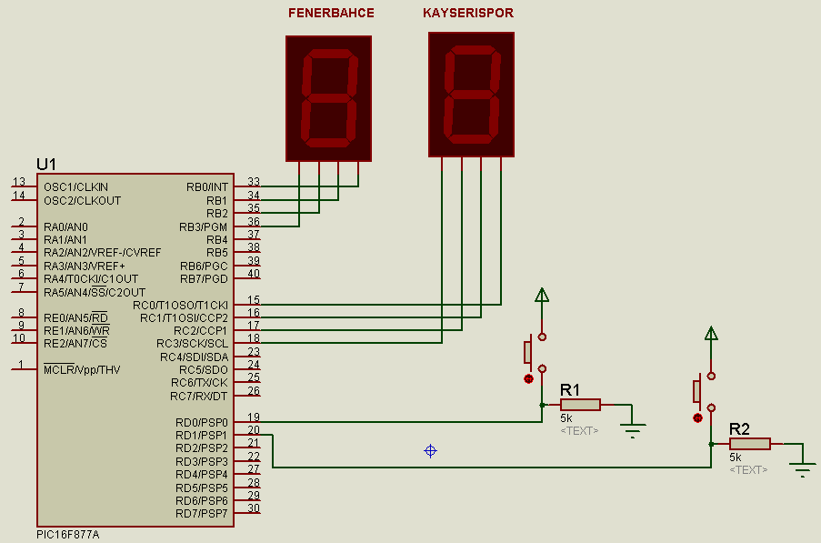821x543 pixels.
Task: Click pin number 13 beside OSC1/CLKIN
Action: (19, 181)
